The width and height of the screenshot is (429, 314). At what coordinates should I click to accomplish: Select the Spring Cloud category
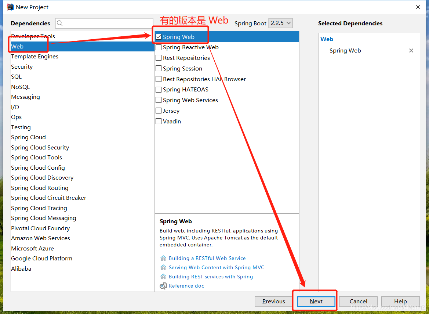(x=83, y=137)
